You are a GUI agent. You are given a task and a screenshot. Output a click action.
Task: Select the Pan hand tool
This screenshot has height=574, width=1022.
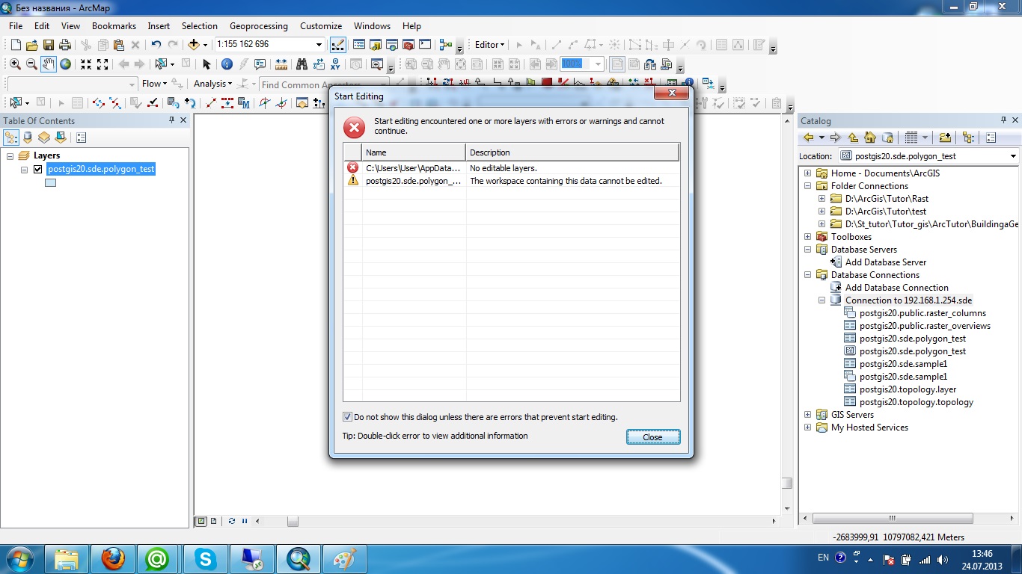click(49, 64)
